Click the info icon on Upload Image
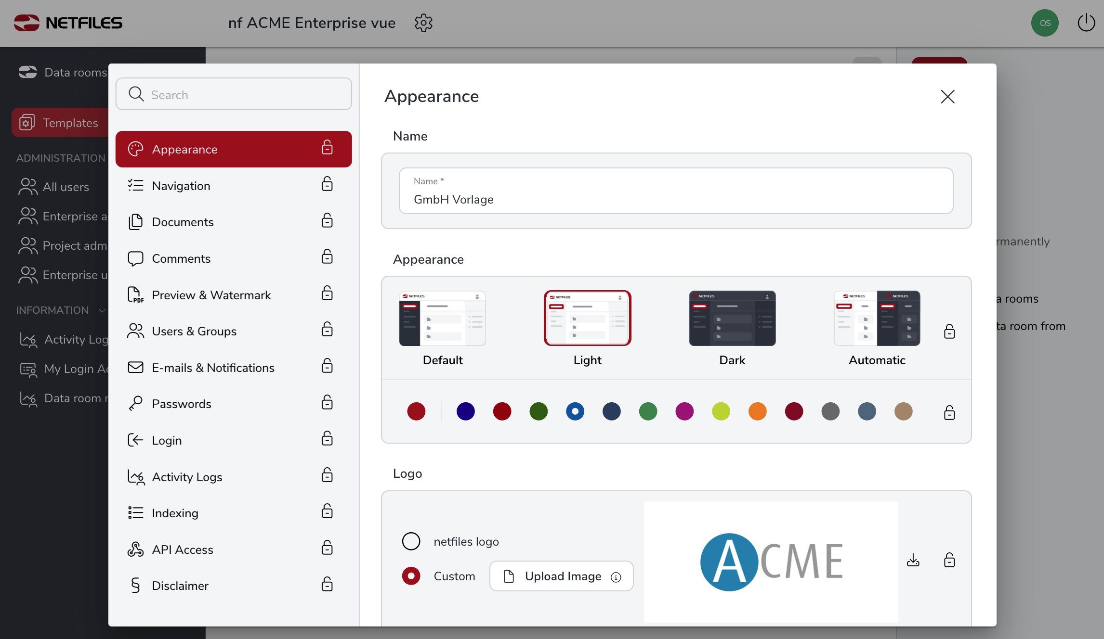Screen dimensions: 1104x639 (616, 577)
